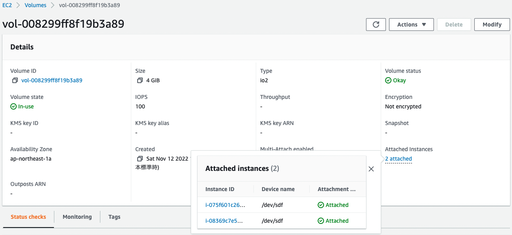
Task: Refresh the volume details page
Action: pyautogui.click(x=376, y=24)
